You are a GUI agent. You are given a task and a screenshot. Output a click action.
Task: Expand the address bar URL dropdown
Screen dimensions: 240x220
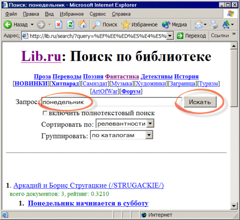(x=170, y=36)
